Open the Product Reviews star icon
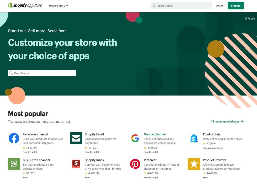Screen dimensions: 257x193 coord(194,164)
